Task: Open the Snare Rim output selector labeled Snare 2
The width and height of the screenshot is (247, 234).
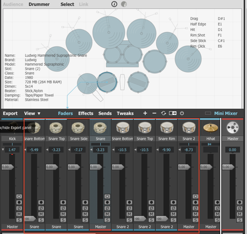Action: click(167, 227)
